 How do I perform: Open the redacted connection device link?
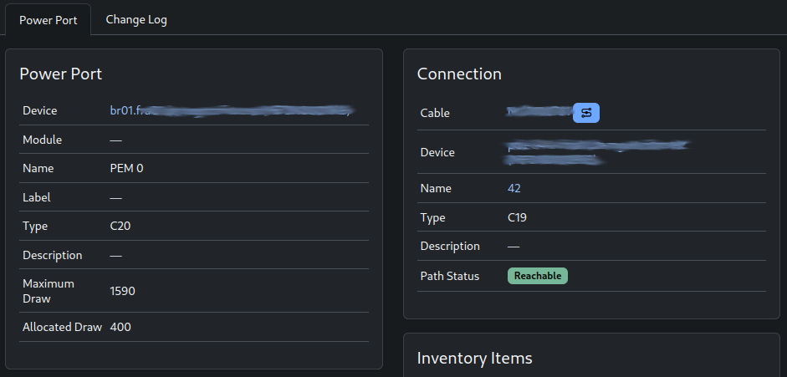click(597, 152)
